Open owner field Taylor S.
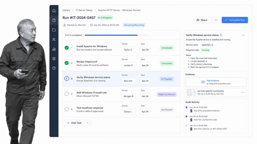Image resolution: width=257 pixels, height=144 pixels. 128,50
